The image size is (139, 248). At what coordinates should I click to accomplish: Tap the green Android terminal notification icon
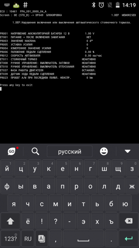click(x=16, y=5)
